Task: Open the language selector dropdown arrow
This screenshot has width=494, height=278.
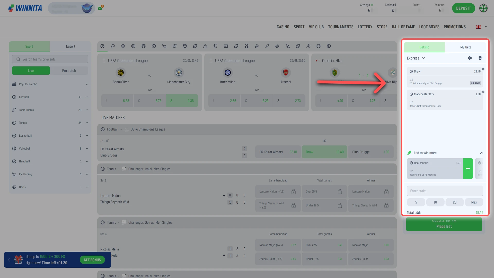Action: pos(486,27)
